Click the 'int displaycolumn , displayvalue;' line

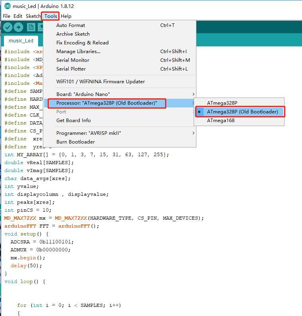pyautogui.click(x=56, y=194)
